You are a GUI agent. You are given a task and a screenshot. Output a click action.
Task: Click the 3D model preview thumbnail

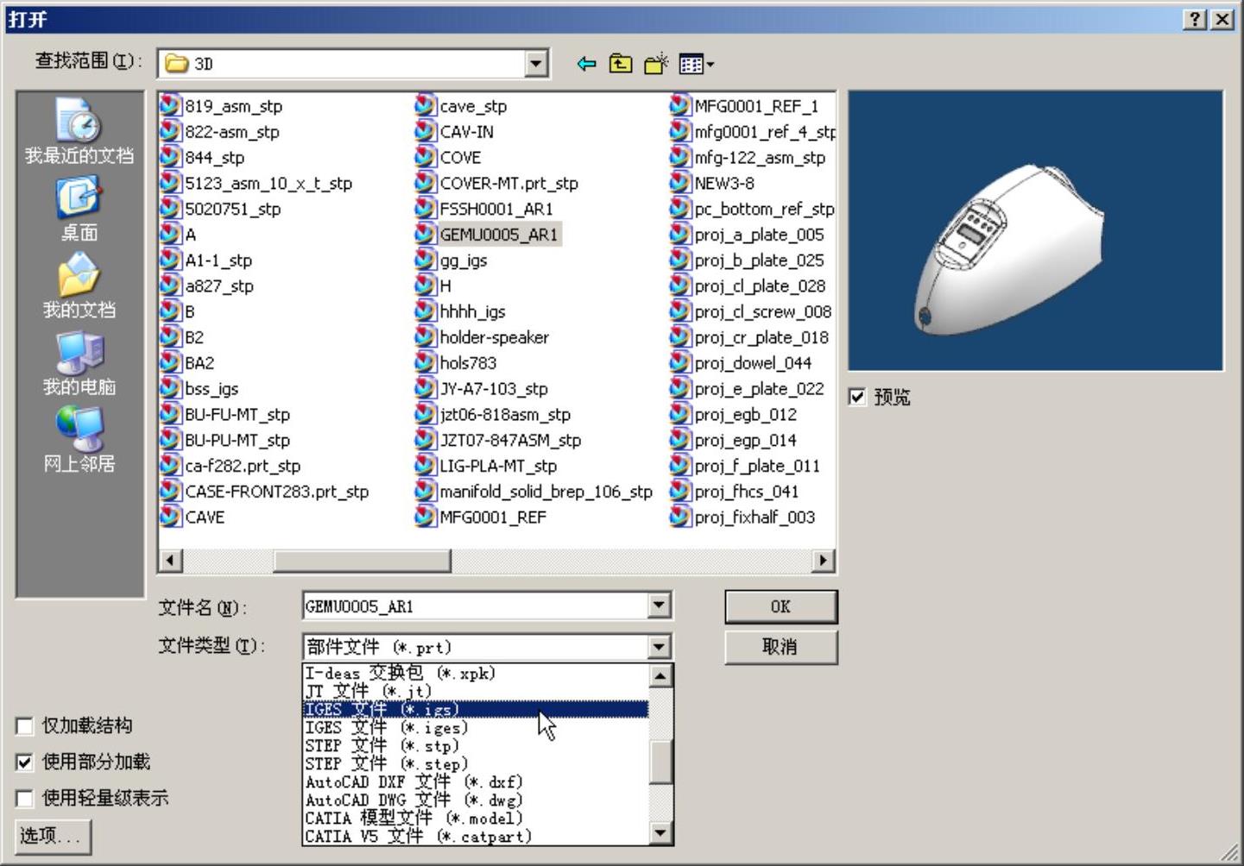coord(1035,231)
